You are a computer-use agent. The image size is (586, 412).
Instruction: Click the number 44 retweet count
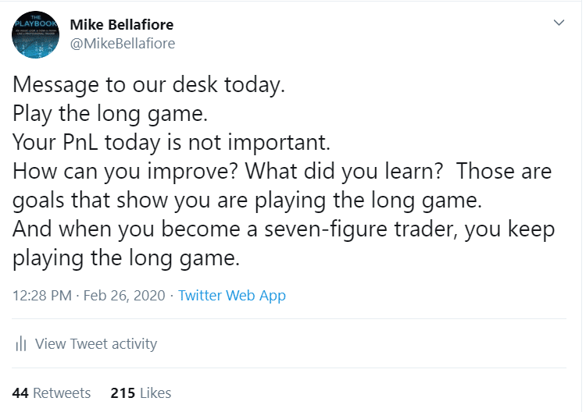coord(20,392)
